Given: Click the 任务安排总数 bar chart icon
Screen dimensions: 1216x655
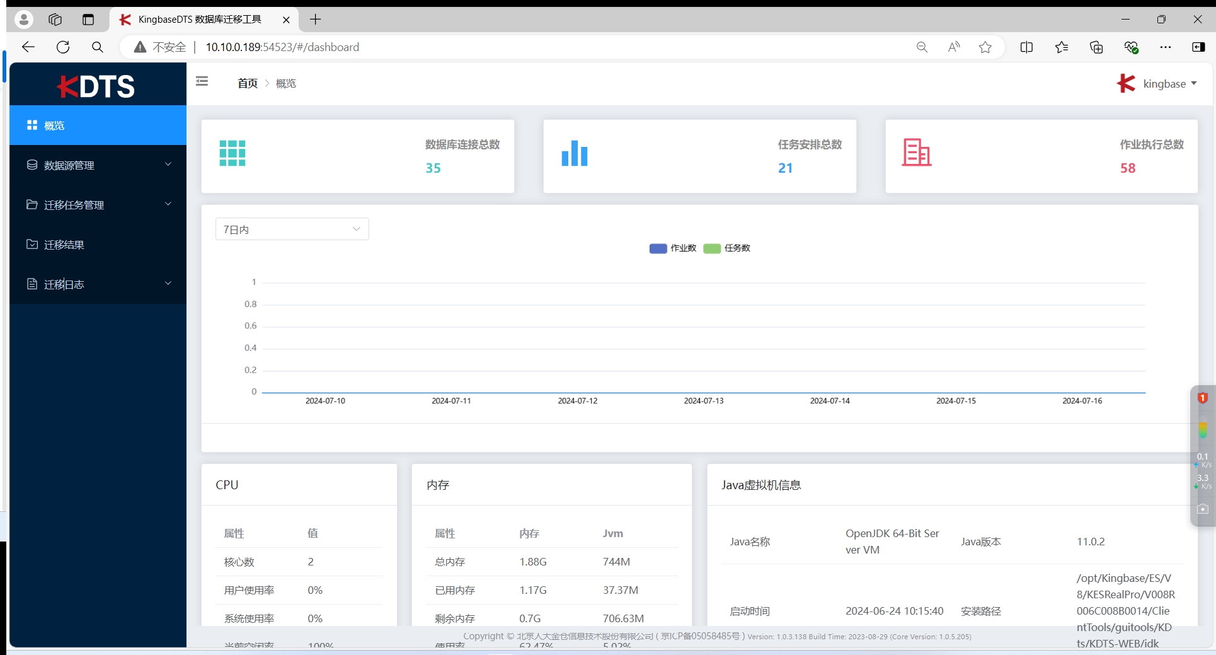Looking at the screenshot, I should [x=575, y=153].
